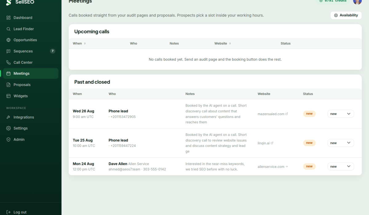Click the SellSEO logo icon
The width and height of the screenshot is (369, 215).
[x=9, y=2]
